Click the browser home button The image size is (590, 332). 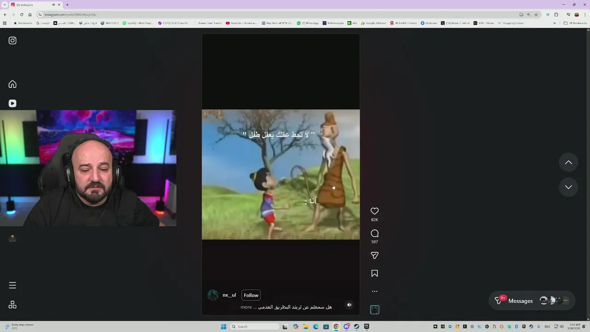point(30,15)
